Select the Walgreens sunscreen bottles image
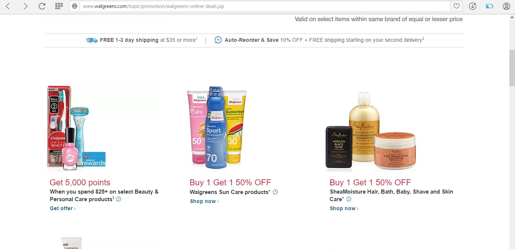 tap(217, 127)
